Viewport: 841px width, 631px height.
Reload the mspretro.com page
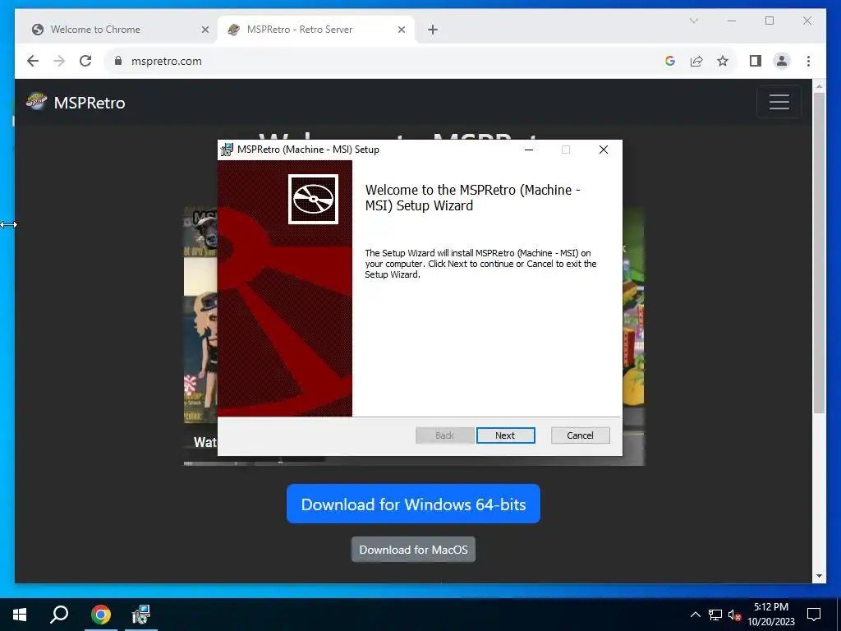point(85,61)
